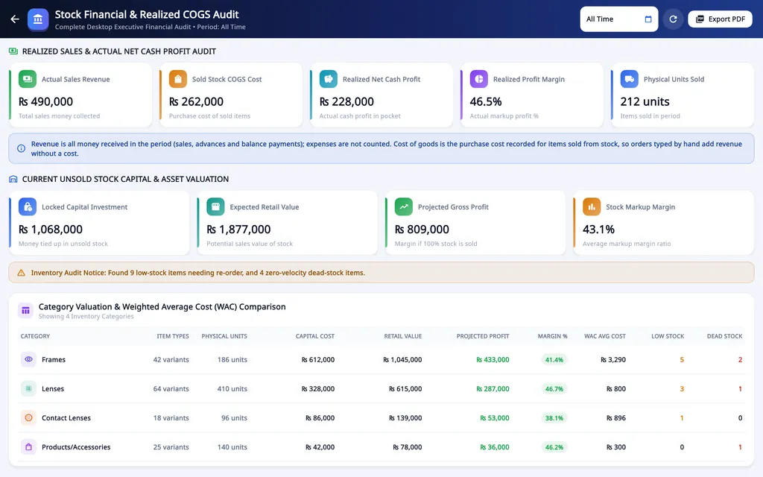Click the 38.1% margin badge for Contact Lenses
The height and width of the screenshot is (477, 763).
[554, 418]
